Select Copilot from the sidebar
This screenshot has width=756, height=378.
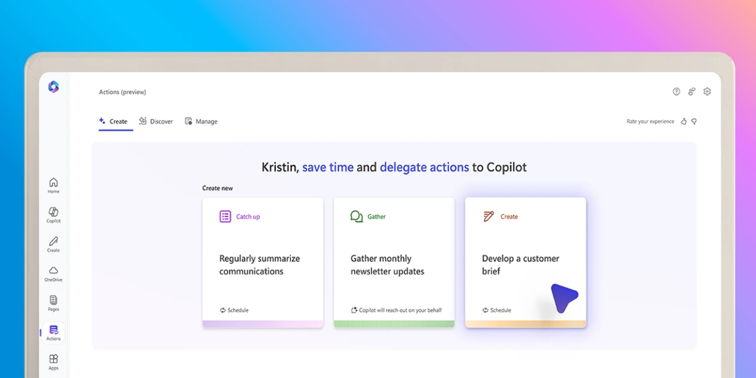click(53, 215)
